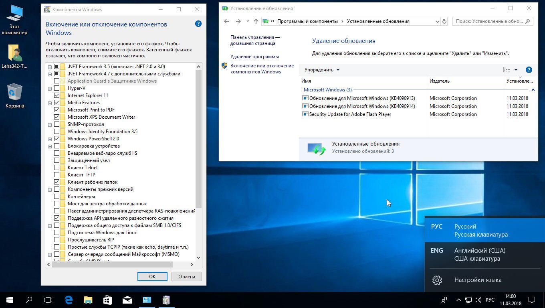Click the horizontal scrollbar in components list

pos(112,264)
